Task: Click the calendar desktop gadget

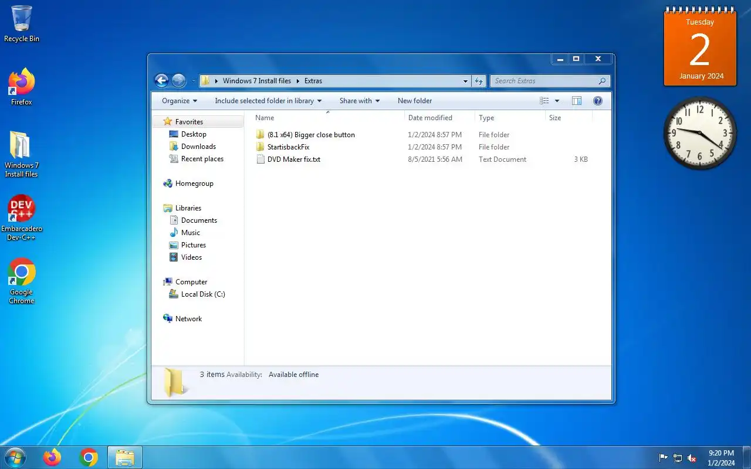Action: (x=701, y=47)
